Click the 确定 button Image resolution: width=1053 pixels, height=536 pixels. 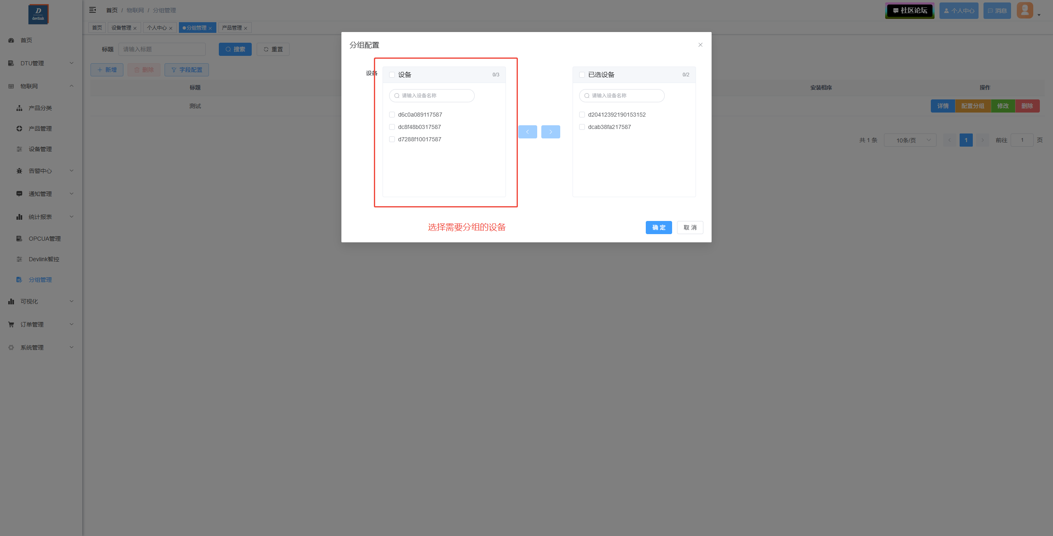659,228
